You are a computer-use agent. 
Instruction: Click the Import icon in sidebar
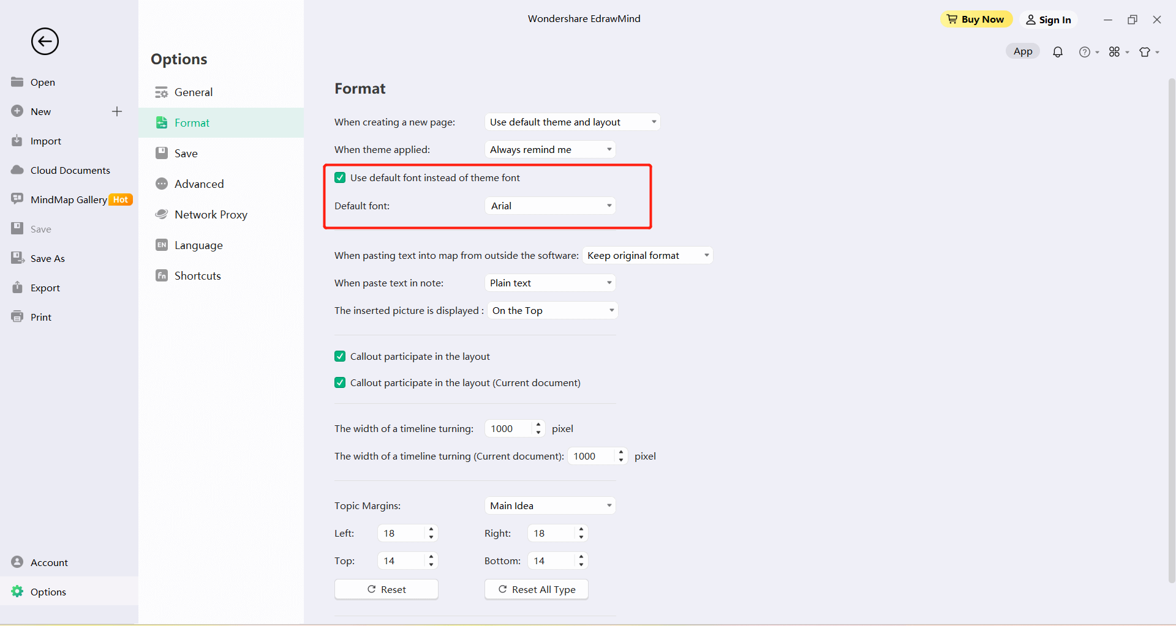[x=17, y=141]
